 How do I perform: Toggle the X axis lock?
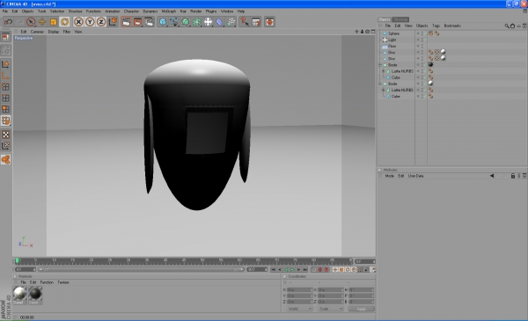point(78,22)
